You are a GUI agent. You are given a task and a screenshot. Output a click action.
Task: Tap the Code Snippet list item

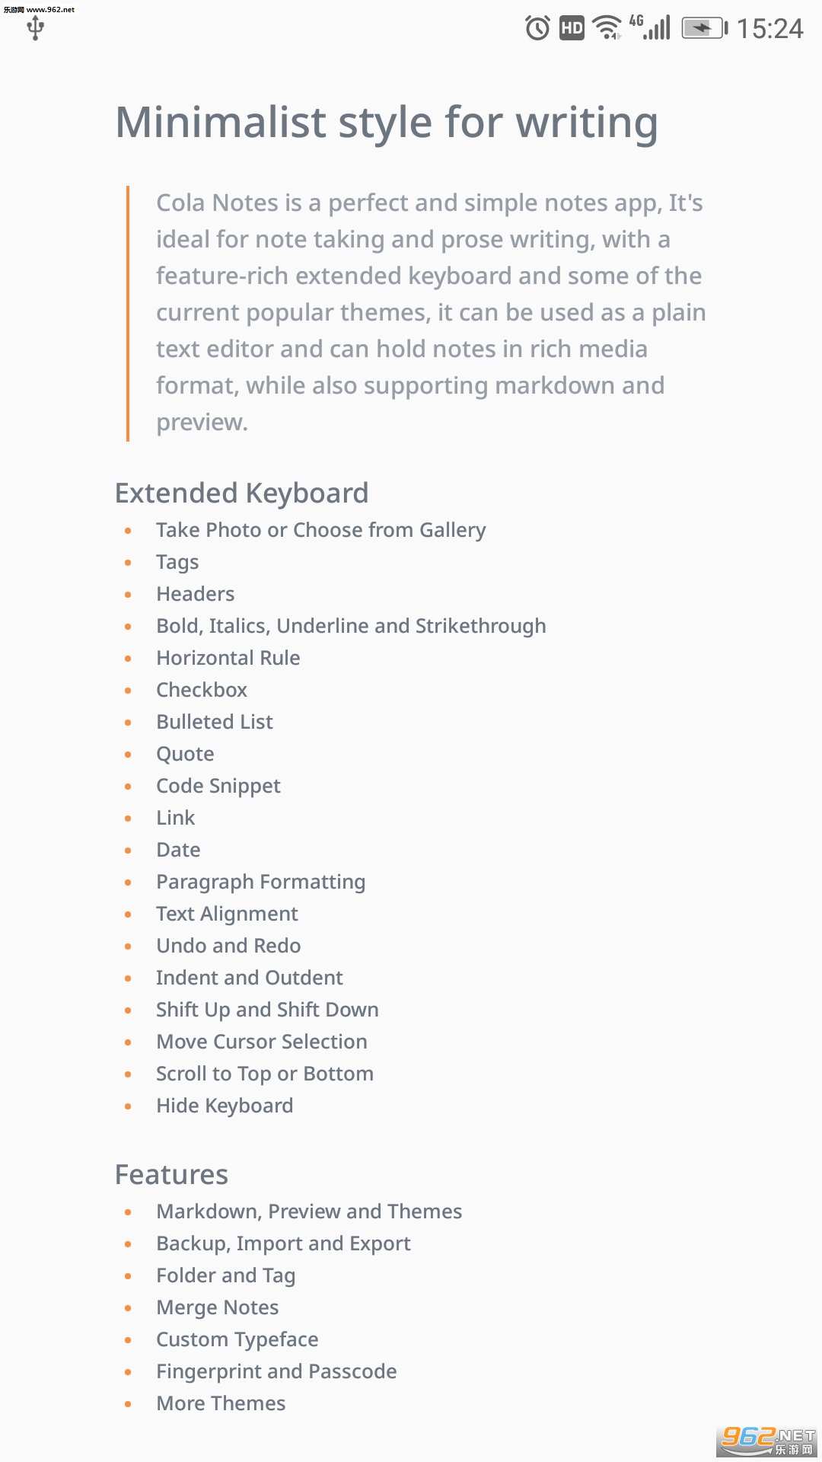point(218,786)
